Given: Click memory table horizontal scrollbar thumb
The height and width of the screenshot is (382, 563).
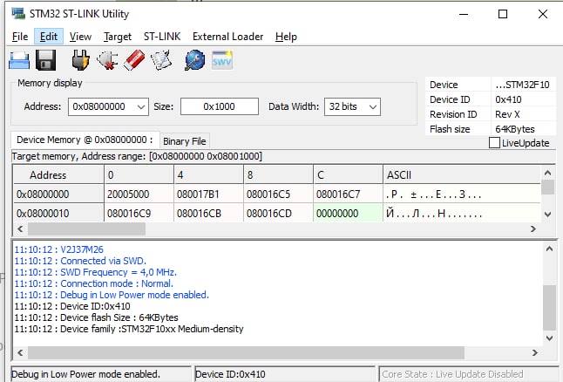Looking at the screenshot, I should pyautogui.click(x=86, y=229).
